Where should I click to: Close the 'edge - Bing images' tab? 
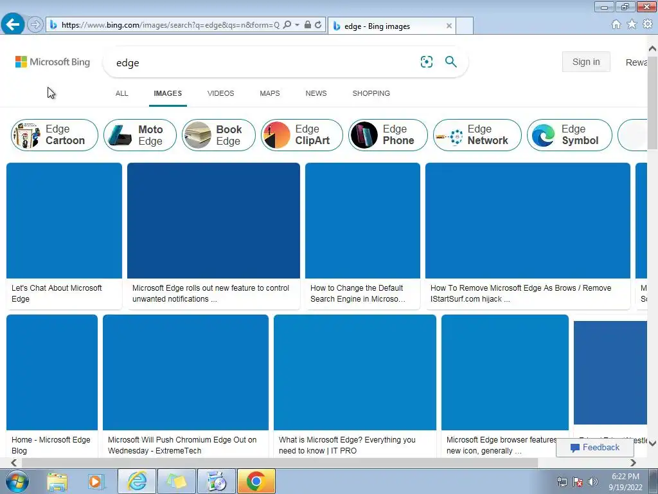449,26
